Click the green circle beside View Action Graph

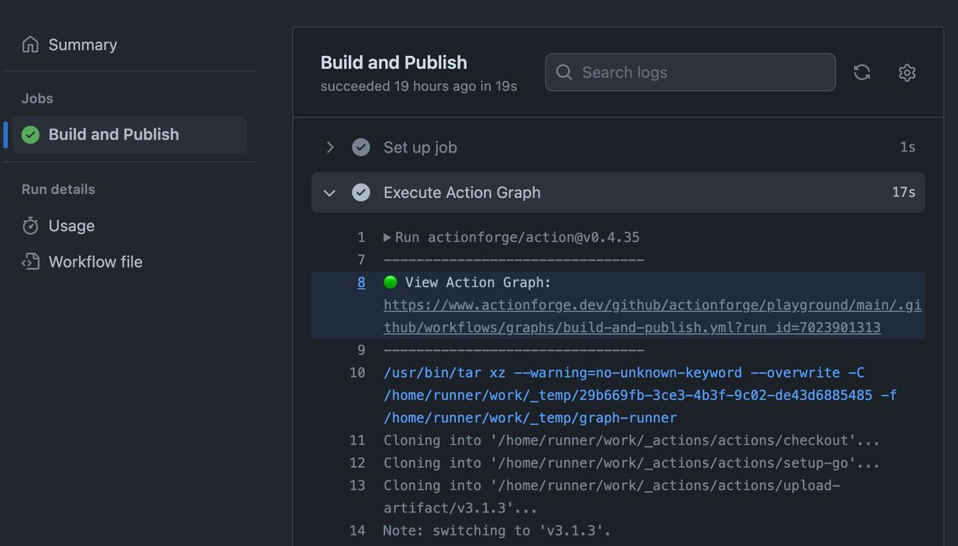click(390, 283)
